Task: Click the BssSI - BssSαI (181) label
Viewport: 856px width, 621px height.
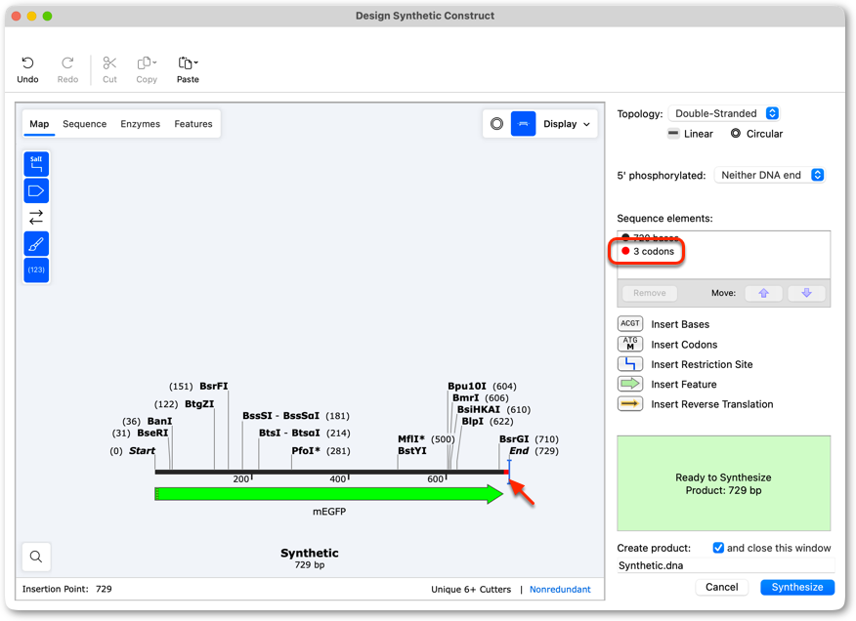Action: pyautogui.click(x=296, y=416)
